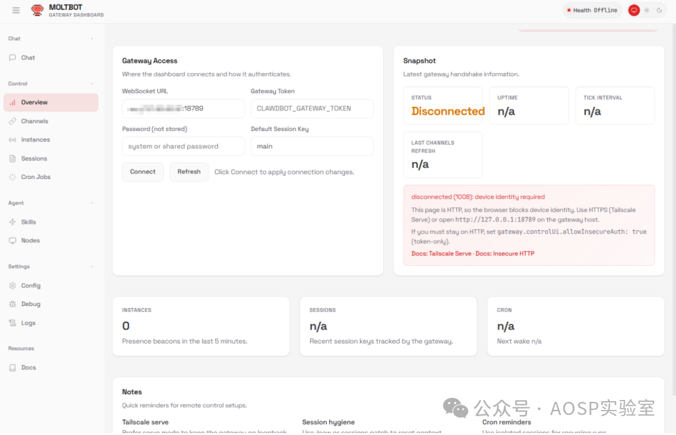Select Sessions menu item
The width and height of the screenshot is (676, 435).
[x=34, y=158]
